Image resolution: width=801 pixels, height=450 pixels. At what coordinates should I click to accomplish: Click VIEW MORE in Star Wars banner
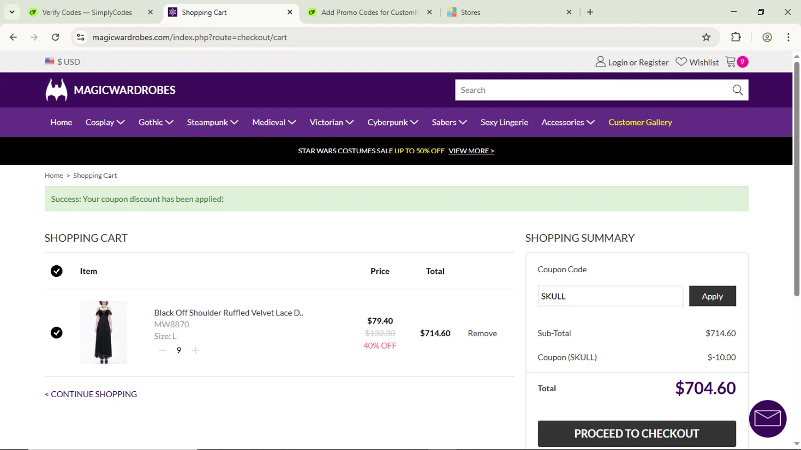(x=471, y=151)
